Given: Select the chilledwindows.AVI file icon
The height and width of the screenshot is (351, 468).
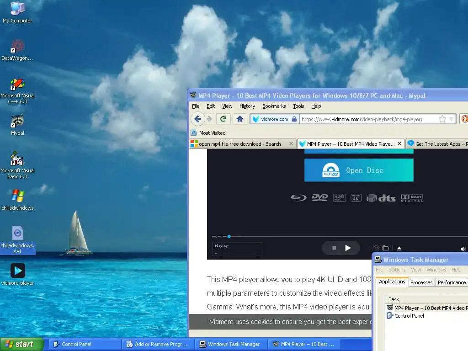Looking at the screenshot, I should (x=17, y=240).
